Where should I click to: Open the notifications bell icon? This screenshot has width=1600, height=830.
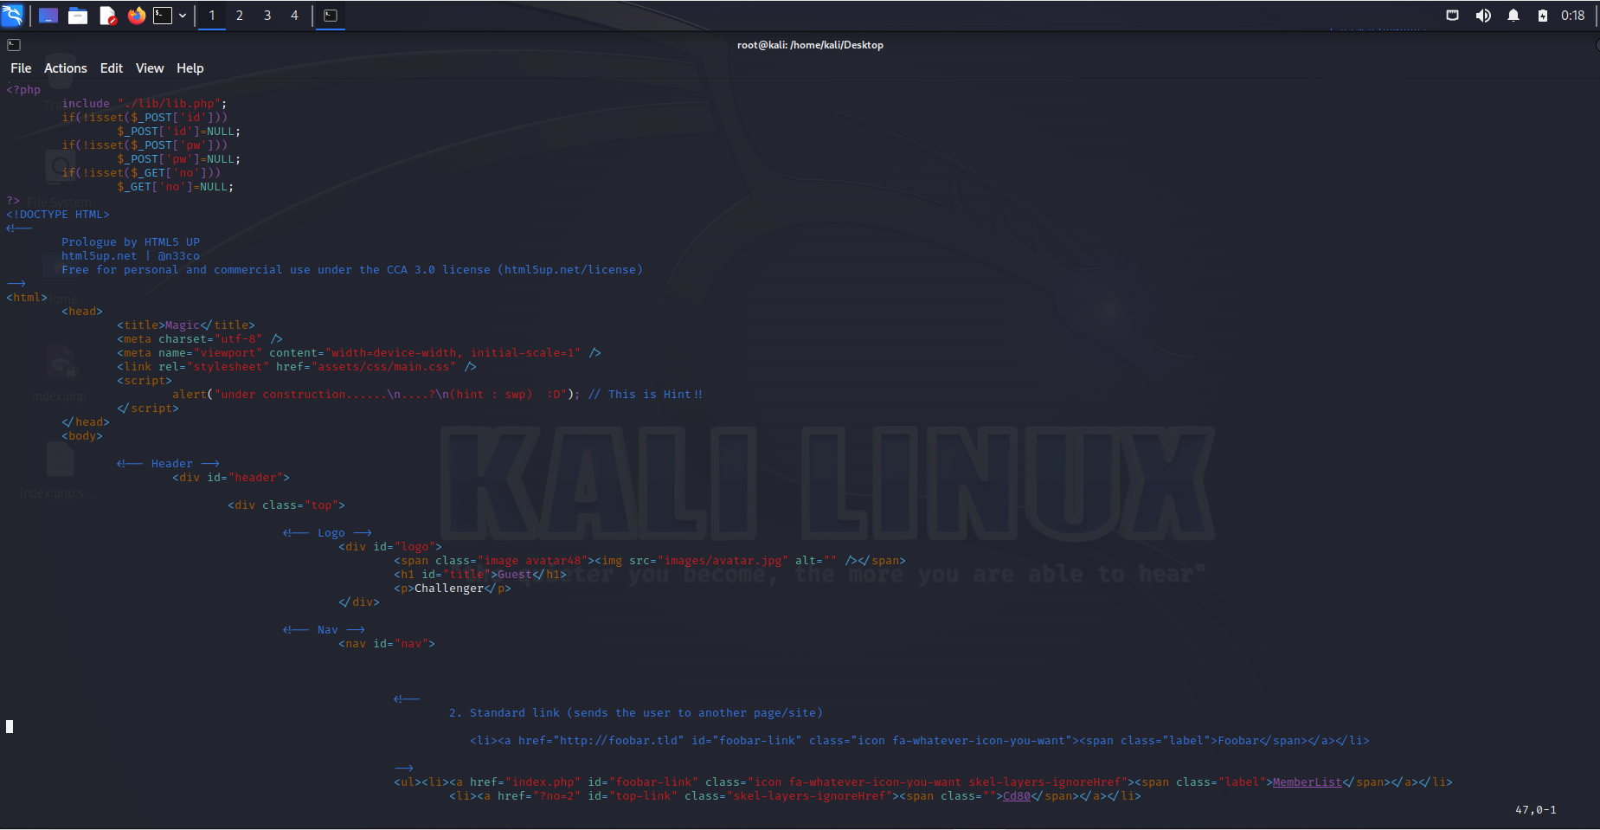(x=1513, y=16)
